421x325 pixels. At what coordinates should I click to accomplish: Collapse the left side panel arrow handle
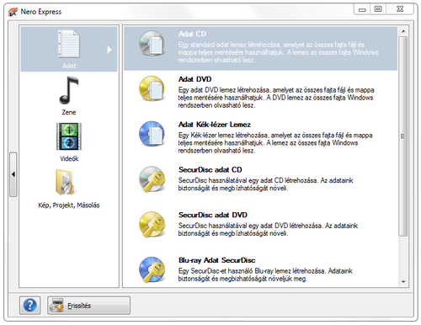click(13, 174)
